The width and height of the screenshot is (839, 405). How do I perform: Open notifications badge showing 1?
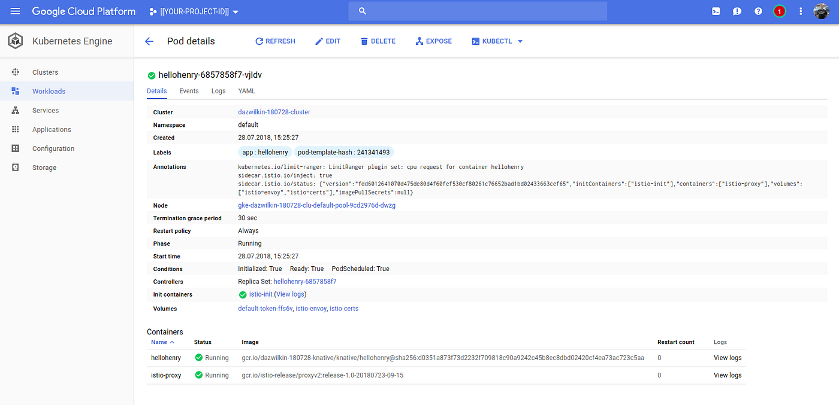coord(779,11)
